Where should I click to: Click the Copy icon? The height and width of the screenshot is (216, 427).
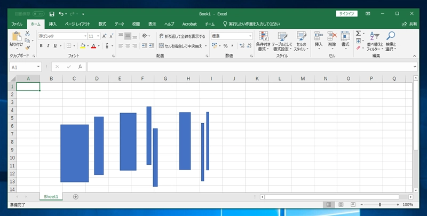[27, 41]
